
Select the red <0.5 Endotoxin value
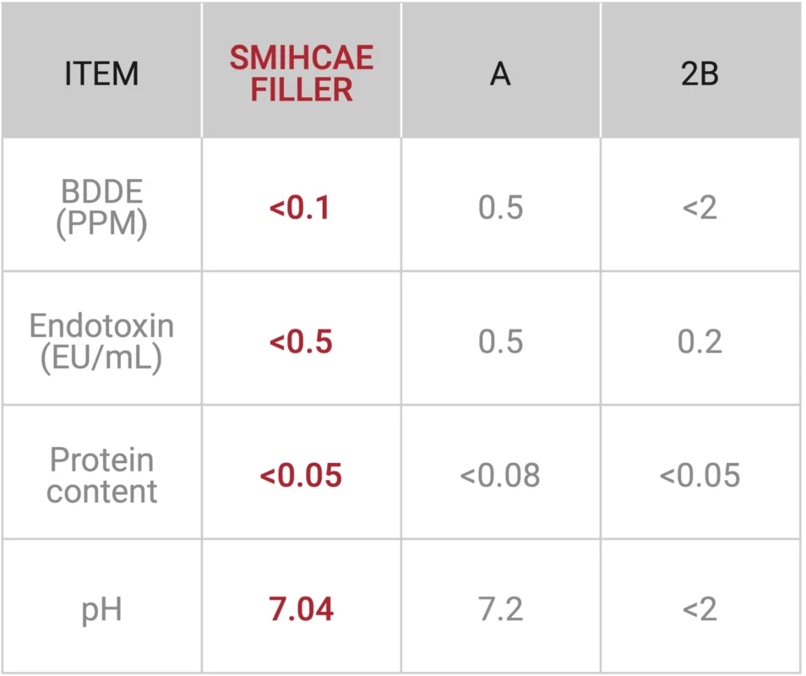point(301,341)
